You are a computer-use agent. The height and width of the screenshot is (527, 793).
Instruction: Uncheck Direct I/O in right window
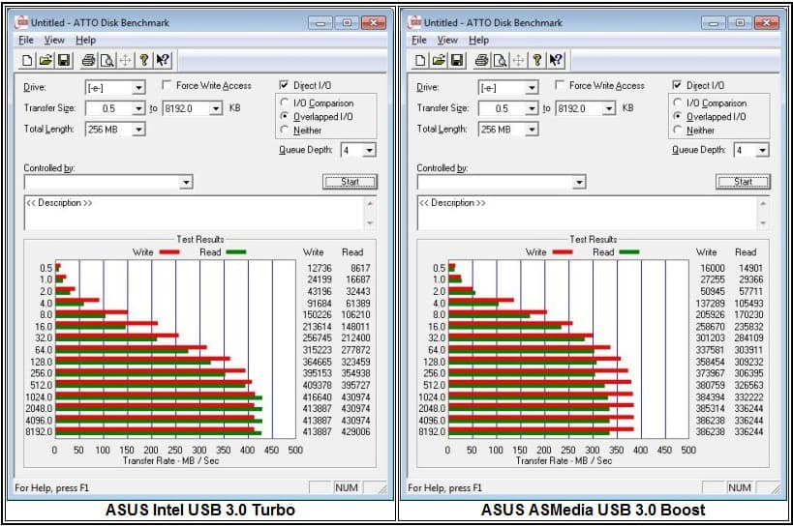[678, 86]
